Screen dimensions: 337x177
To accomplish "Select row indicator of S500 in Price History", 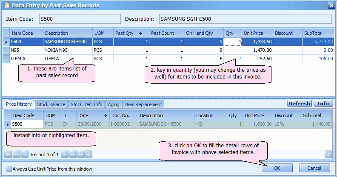I will pos(8,124).
